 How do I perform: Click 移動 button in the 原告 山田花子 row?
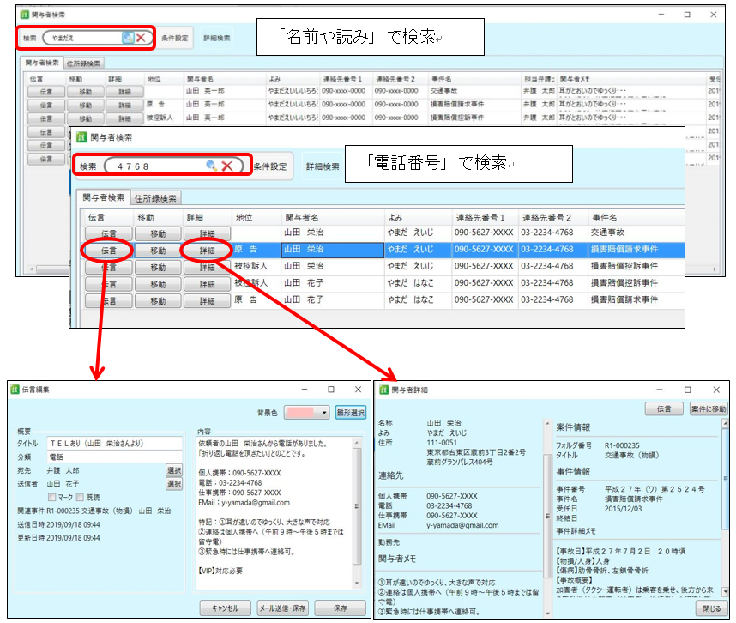[158, 301]
